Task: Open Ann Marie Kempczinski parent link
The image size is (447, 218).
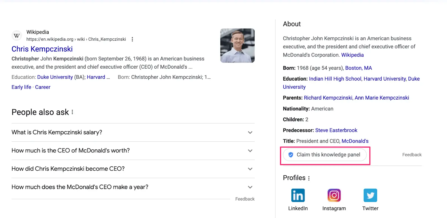Action: [382, 98]
